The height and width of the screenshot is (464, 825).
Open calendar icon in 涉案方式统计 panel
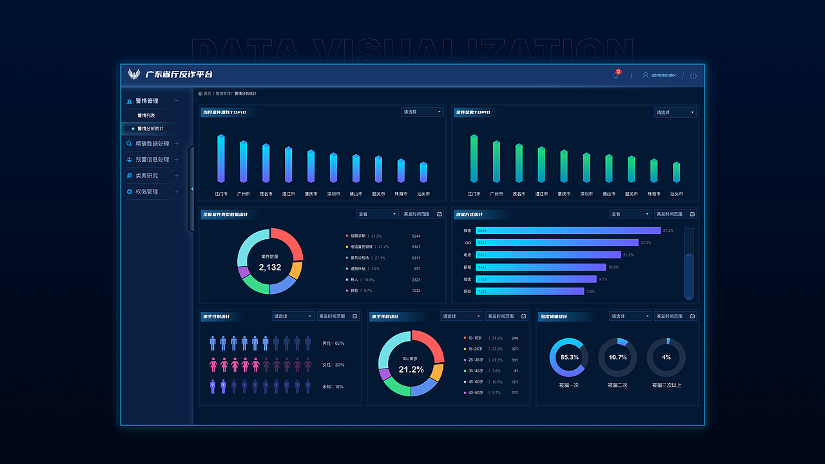pyautogui.click(x=693, y=214)
